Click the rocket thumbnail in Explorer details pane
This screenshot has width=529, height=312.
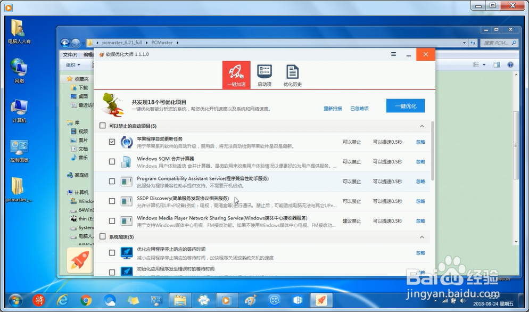[79, 260]
